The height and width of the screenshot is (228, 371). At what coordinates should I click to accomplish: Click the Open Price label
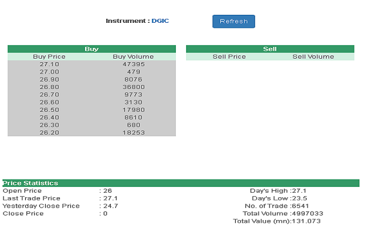pos(22,190)
